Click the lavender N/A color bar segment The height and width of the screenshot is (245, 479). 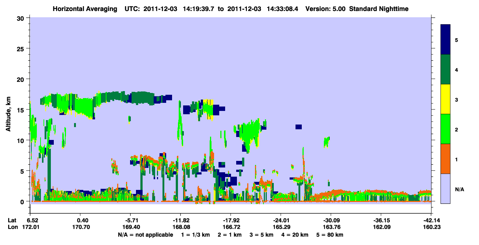(x=445, y=188)
